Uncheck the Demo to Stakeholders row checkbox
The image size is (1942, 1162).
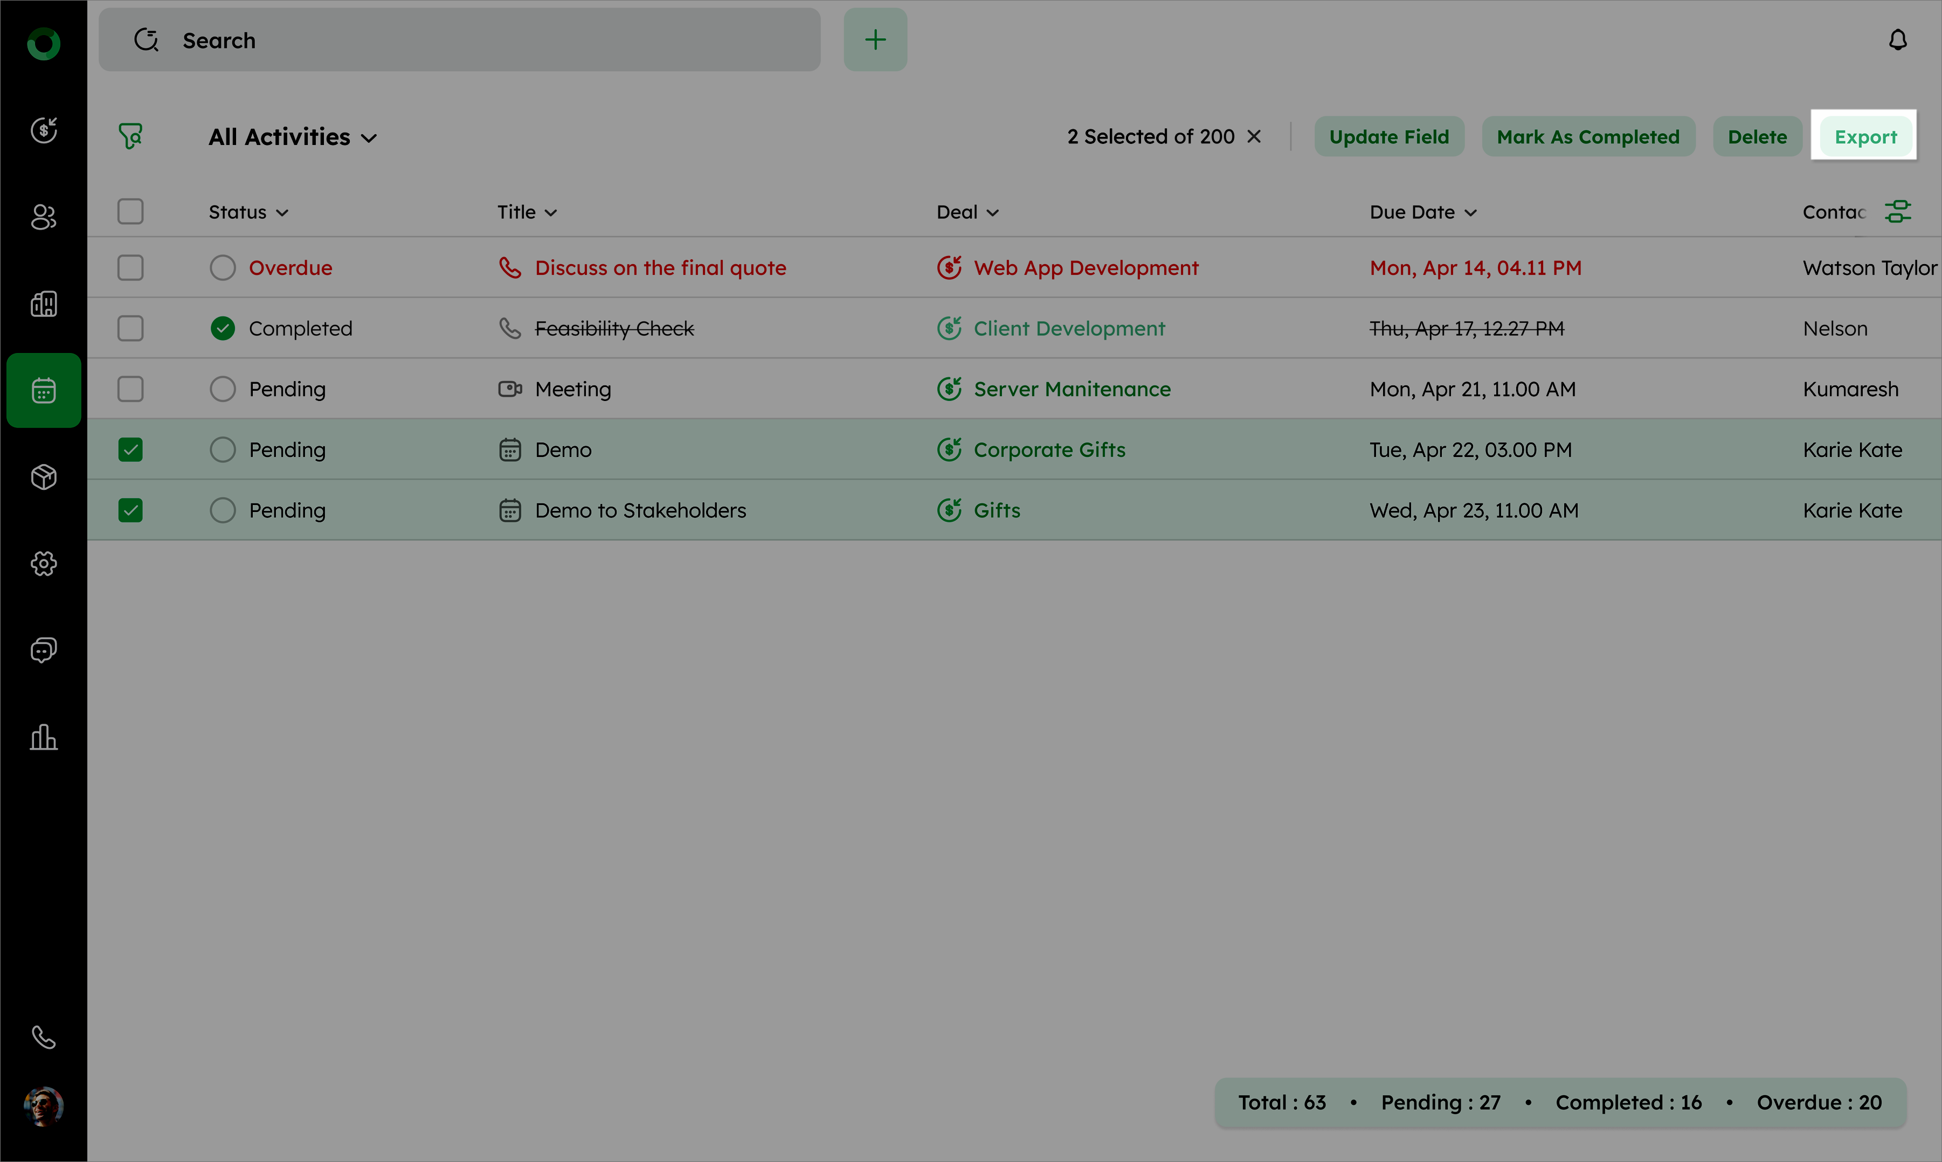click(131, 510)
